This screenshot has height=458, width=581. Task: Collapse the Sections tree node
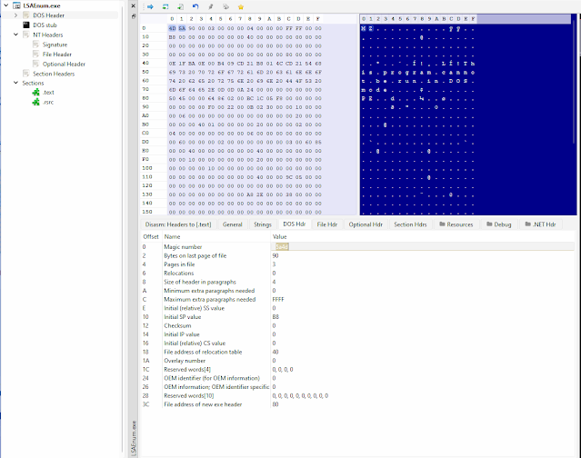[x=5, y=84]
